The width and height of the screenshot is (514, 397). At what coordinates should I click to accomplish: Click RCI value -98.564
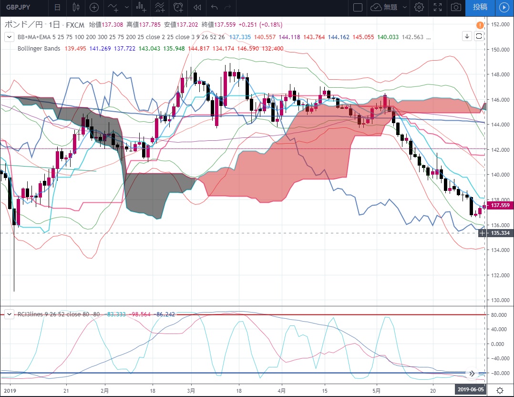pos(139,314)
